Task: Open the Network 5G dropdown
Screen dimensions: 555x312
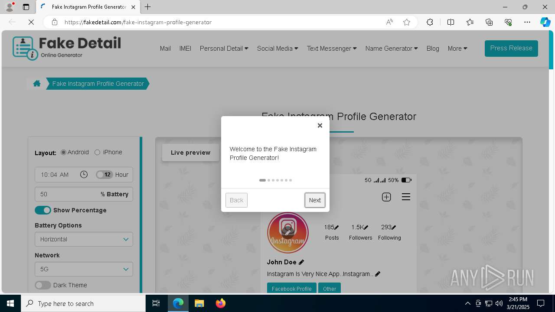Action: pyautogui.click(x=84, y=269)
